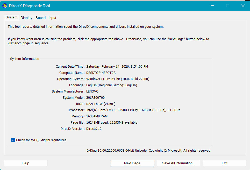Click the DirectX 12 version value
Image resolution: width=250 pixels, height=170 pixels.
click(94, 129)
